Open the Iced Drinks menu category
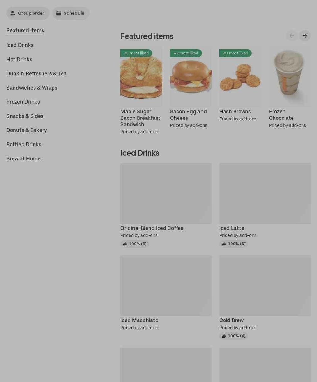Viewport: 317px width, 382px height. [20, 45]
